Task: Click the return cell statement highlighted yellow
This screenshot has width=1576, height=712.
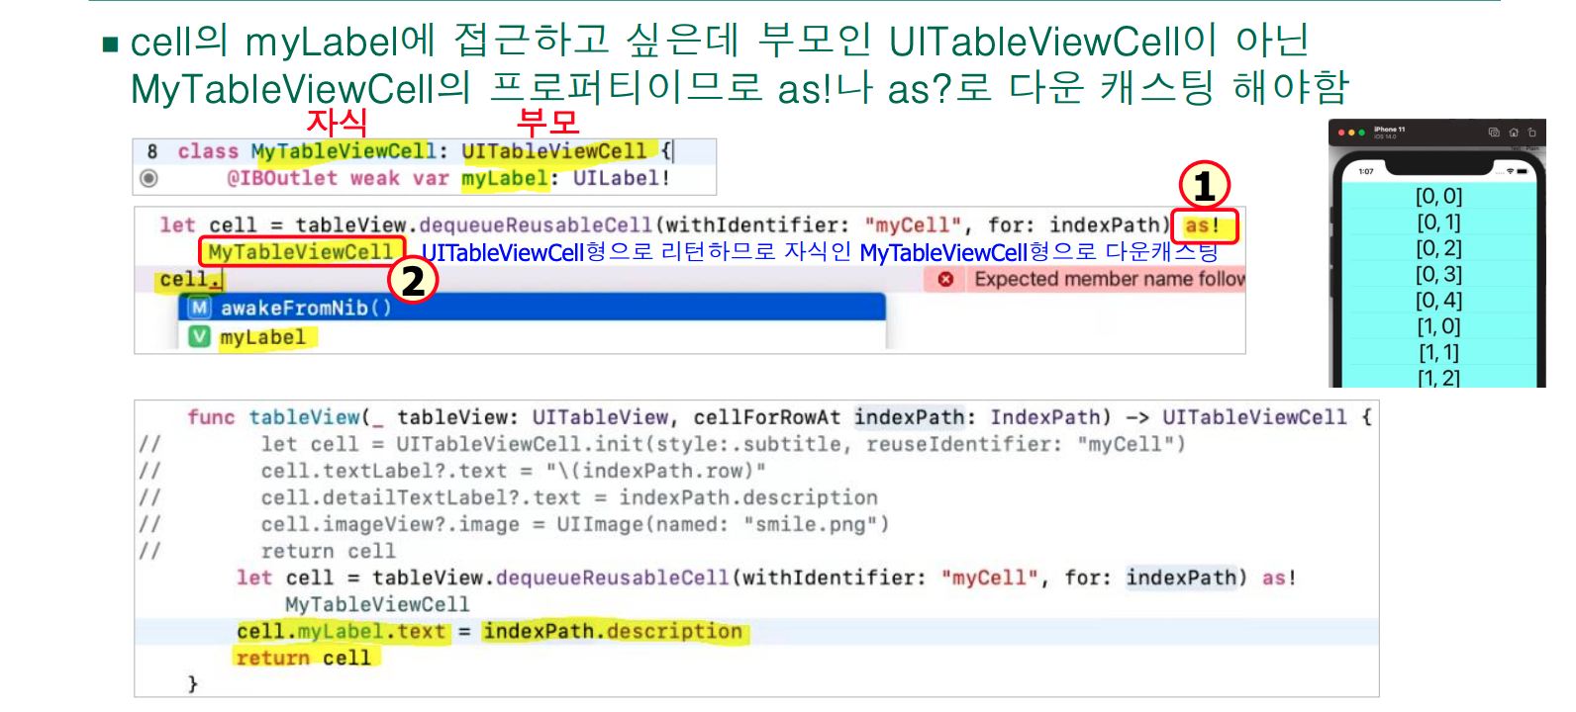Action: (x=303, y=658)
